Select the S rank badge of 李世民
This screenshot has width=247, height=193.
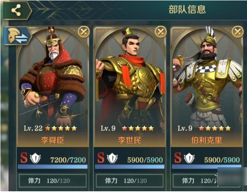pos(100,158)
